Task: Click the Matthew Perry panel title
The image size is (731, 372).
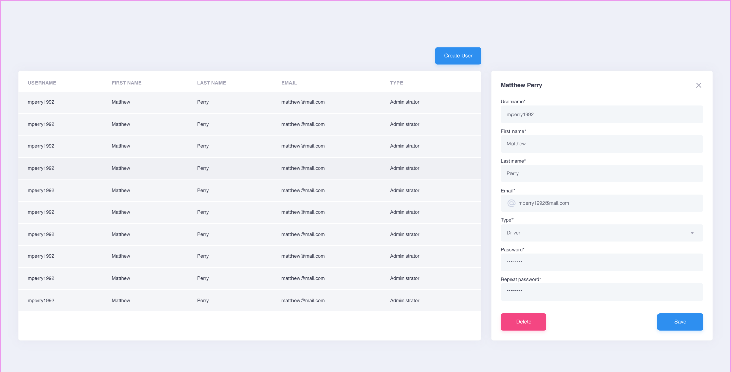Action: (522, 85)
